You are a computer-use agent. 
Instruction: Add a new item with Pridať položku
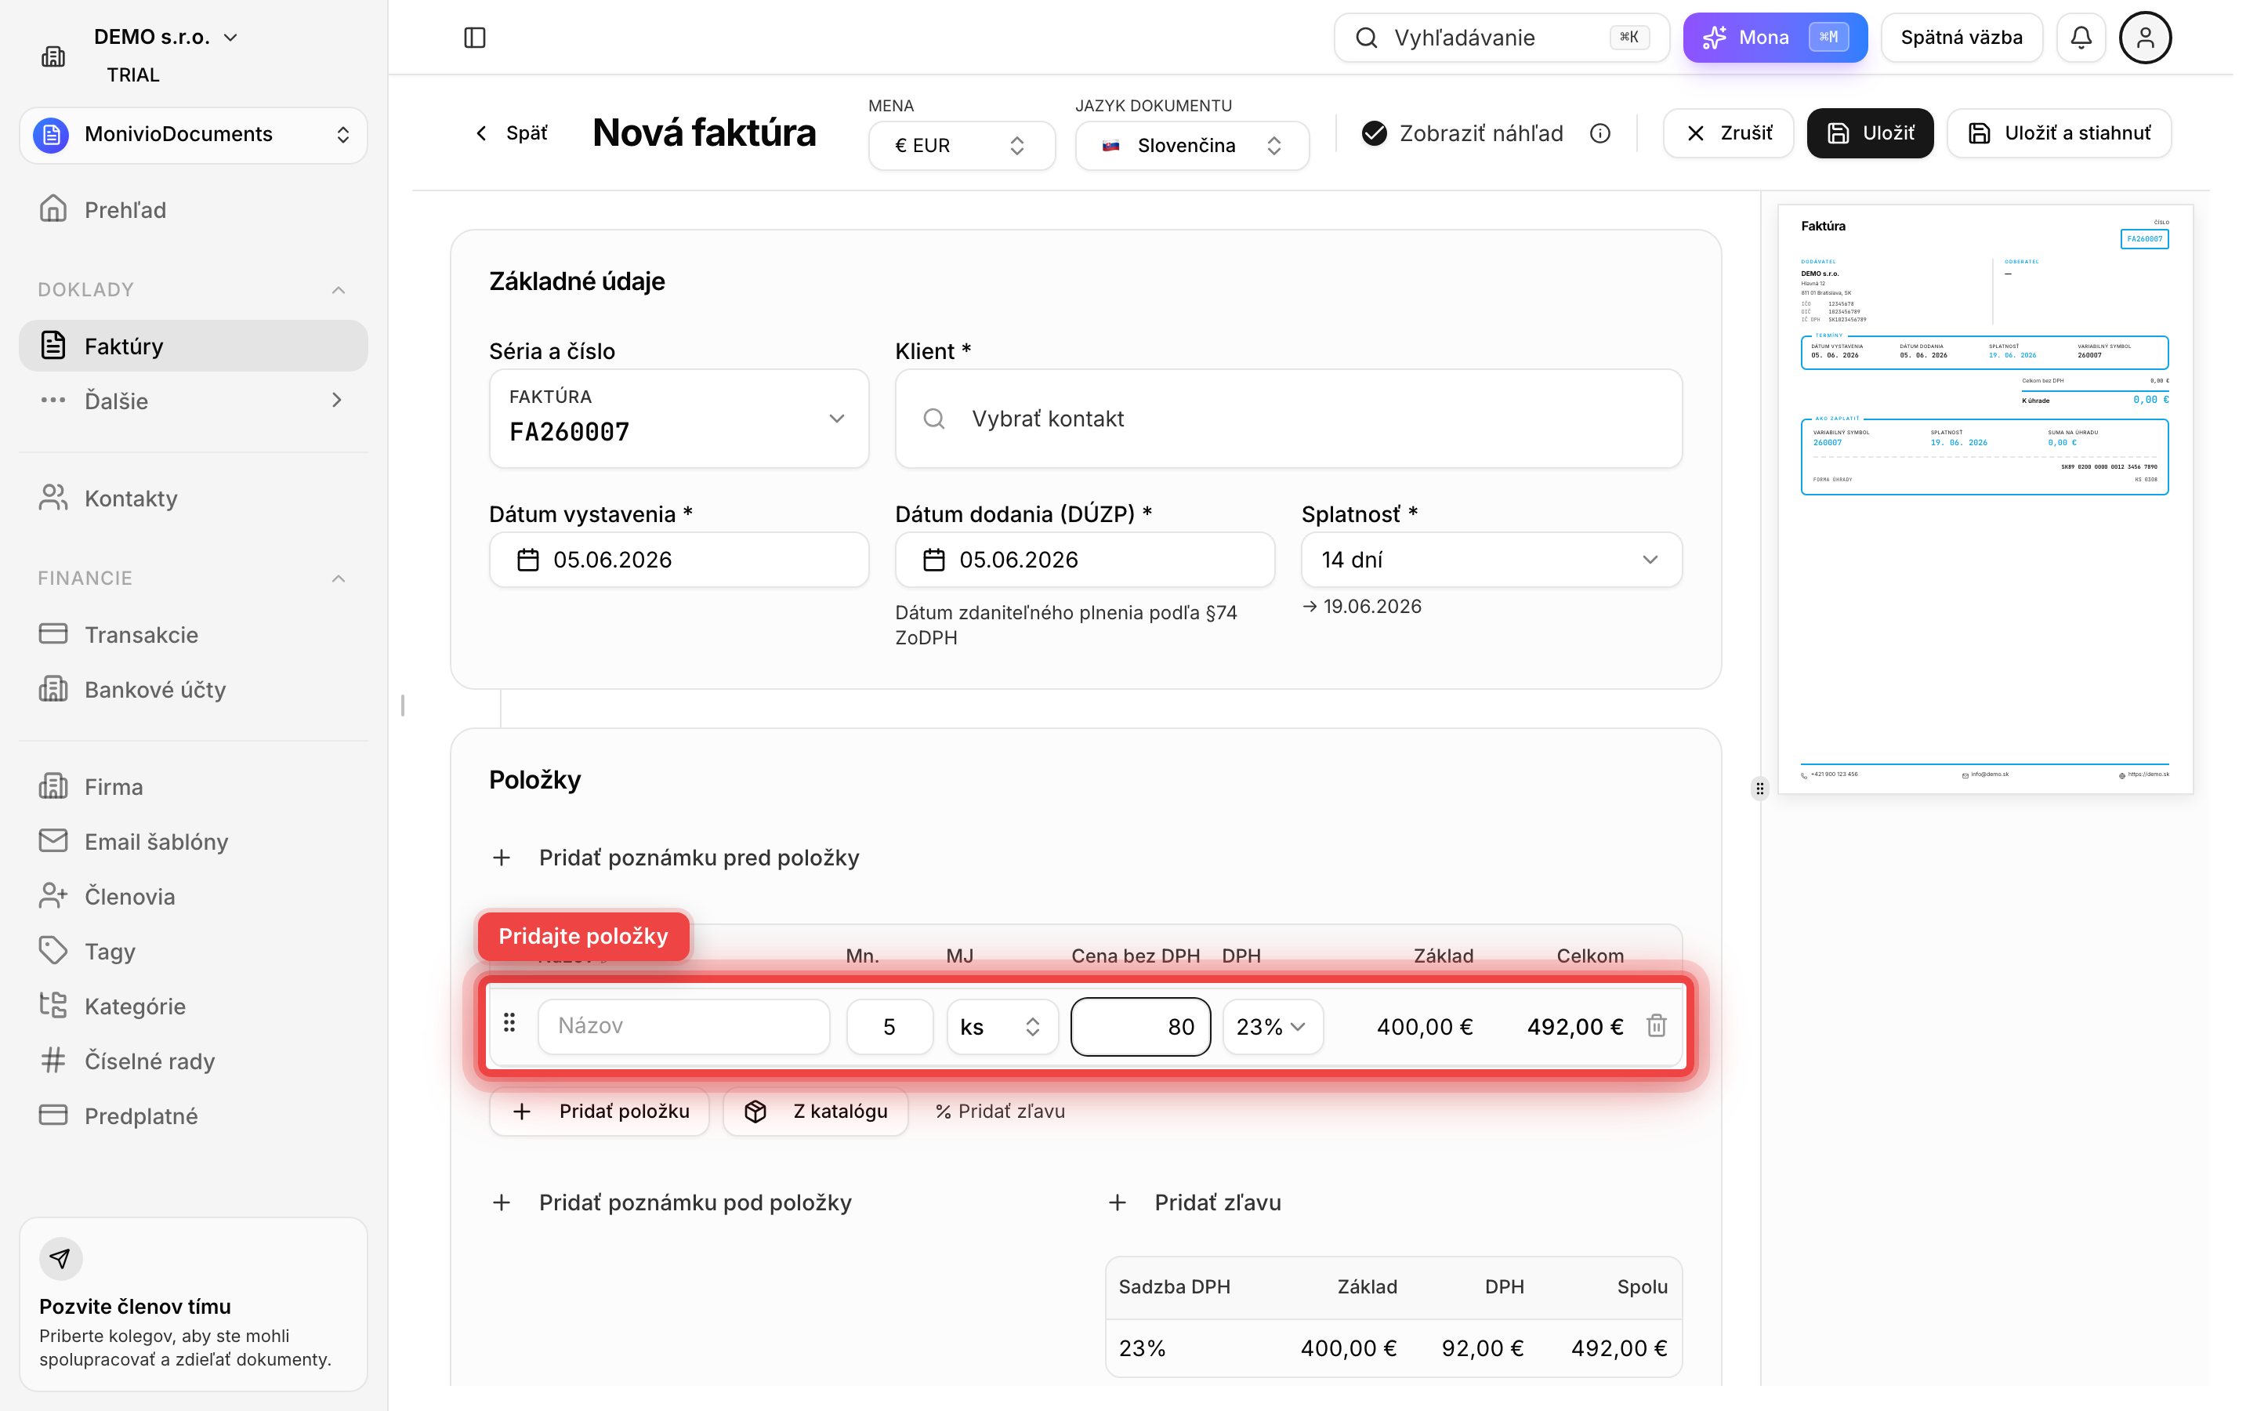pos(599,1112)
